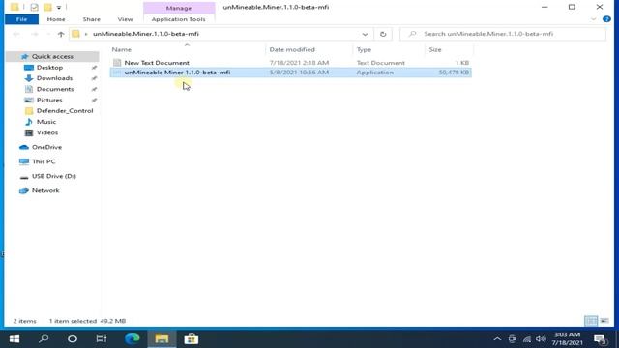This screenshot has width=619, height=348.
Task: Open the Share ribbon tab
Action: point(92,19)
